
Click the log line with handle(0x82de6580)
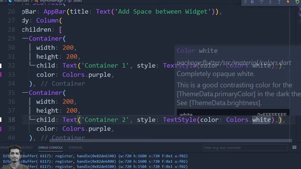(x=95, y=167)
